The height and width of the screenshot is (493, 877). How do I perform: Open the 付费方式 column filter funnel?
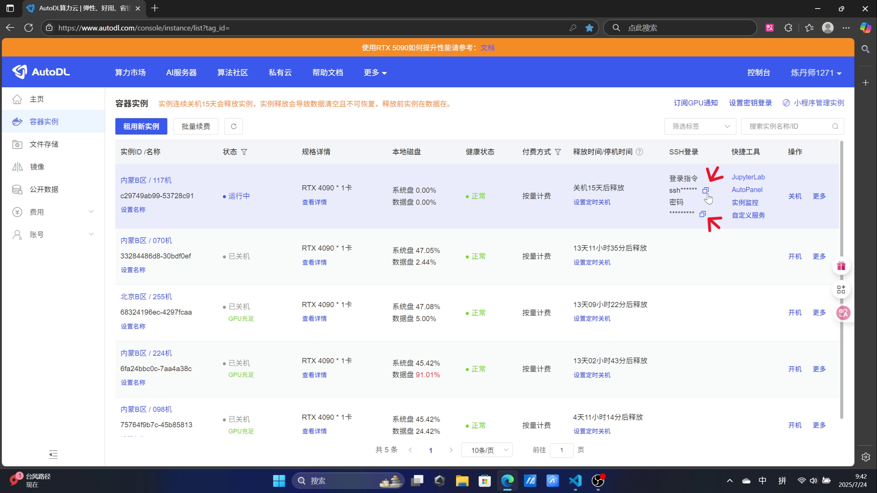[558, 152]
